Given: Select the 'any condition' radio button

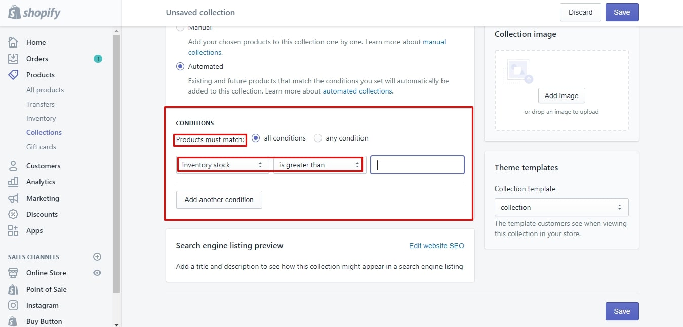Looking at the screenshot, I should click(x=318, y=138).
